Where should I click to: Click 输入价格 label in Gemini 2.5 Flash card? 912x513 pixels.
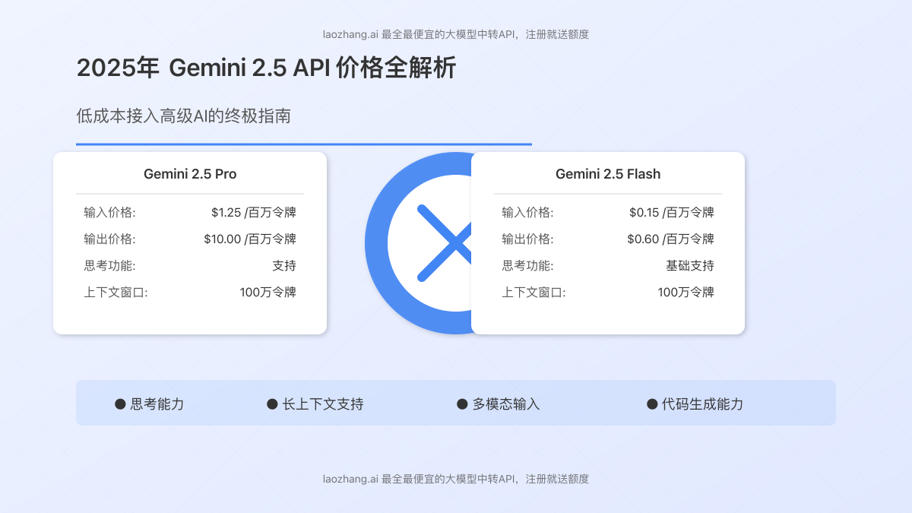(x=527, y=213)
